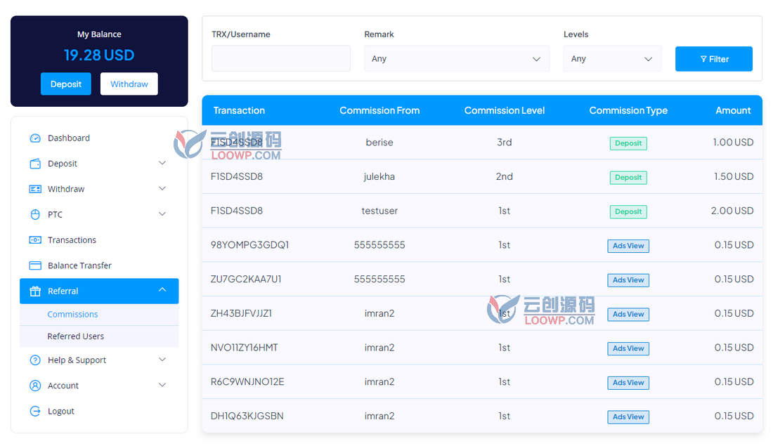773x446 pixels.
Task: Click Ads View badge for DH1Q63KJGSBN
Action: pyautogui.click(x=628, y=417)
